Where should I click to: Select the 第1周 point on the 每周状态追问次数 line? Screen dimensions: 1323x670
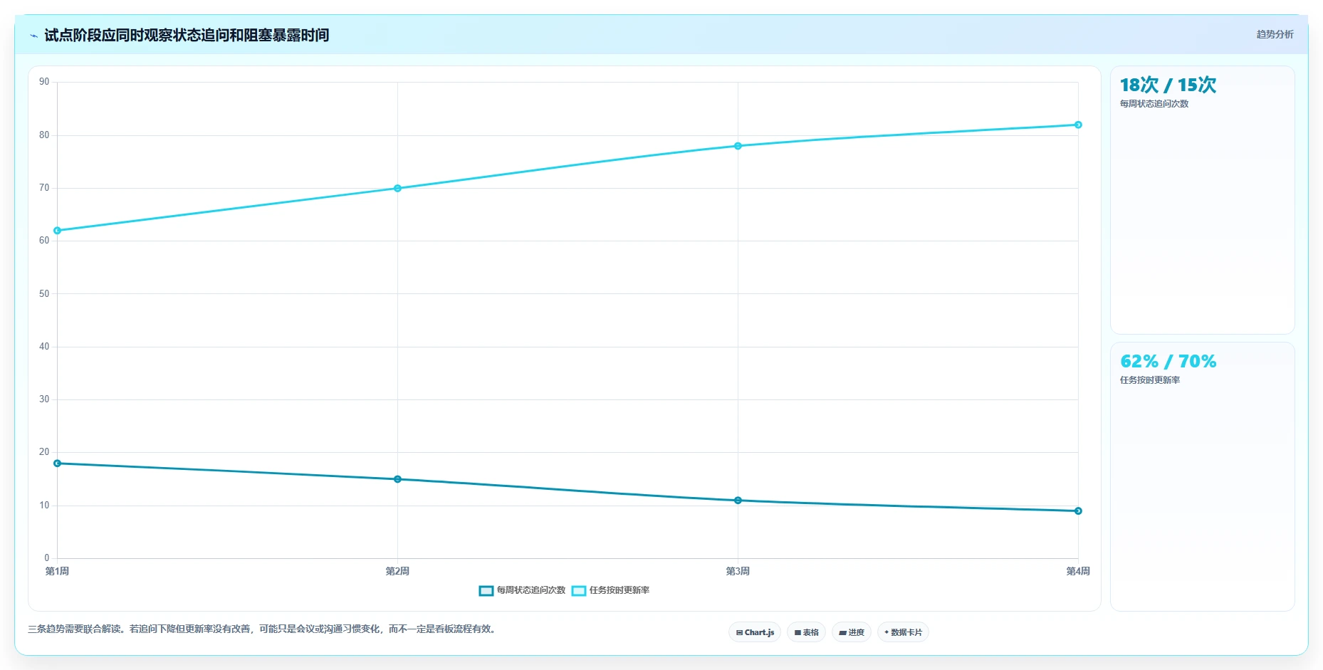58,464
